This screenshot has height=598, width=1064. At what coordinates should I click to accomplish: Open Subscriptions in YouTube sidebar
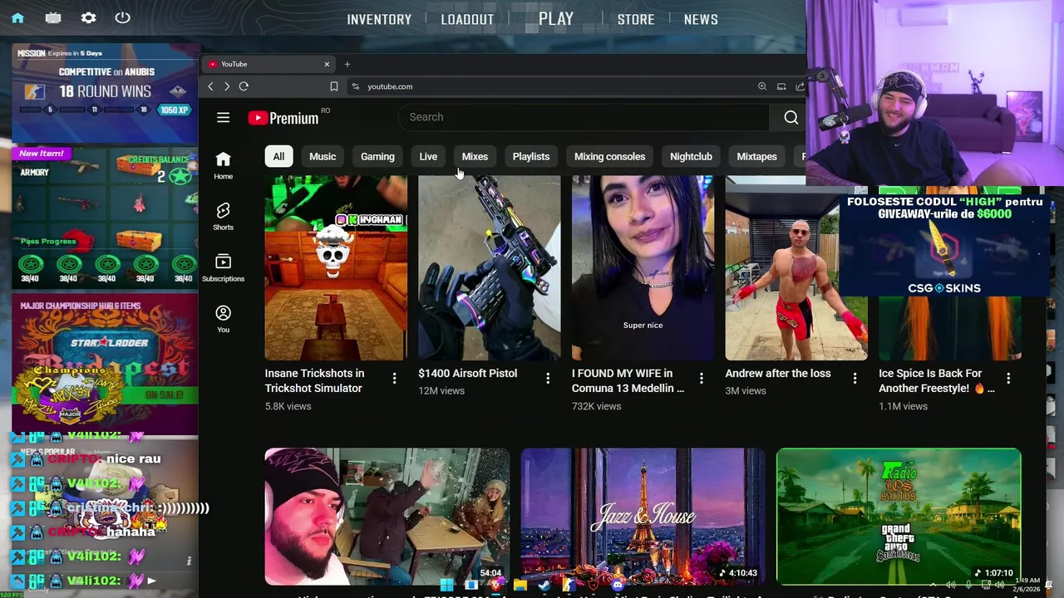click(223, 267)
